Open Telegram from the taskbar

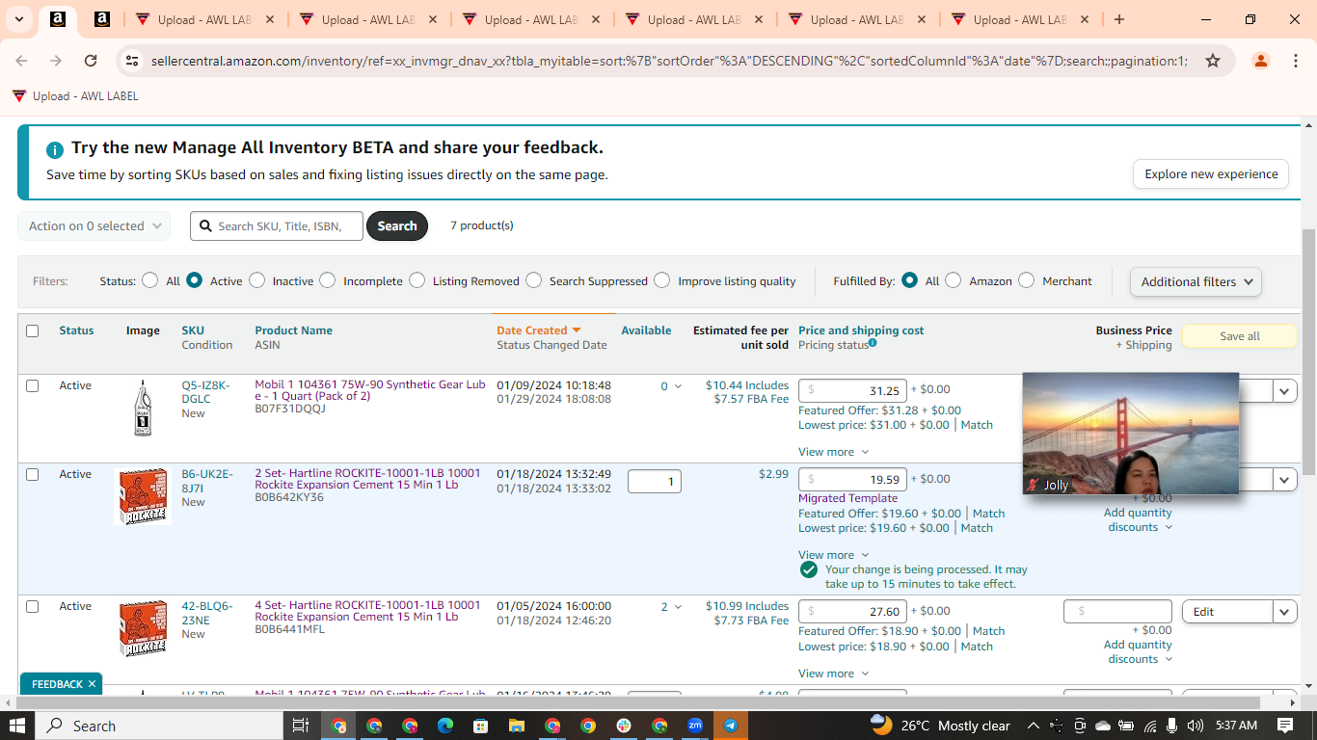tap(731, 726)
